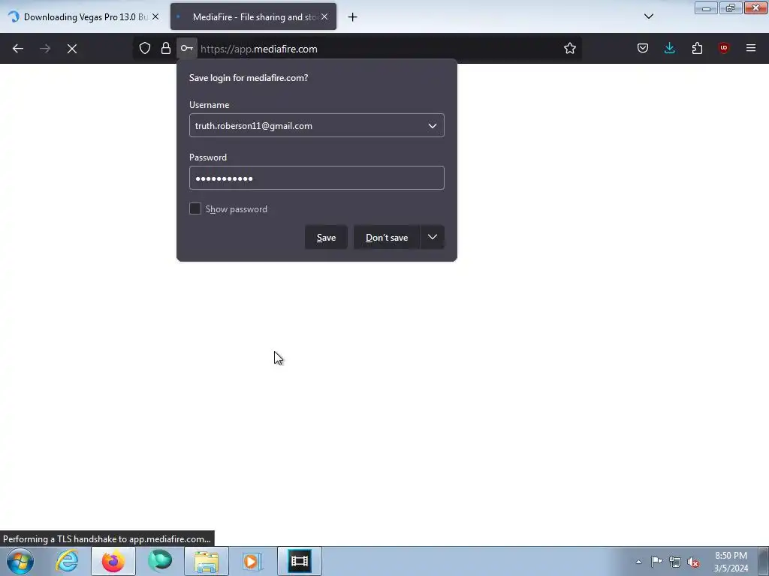
Task: Open the Windows Start menu orb
Action: click(x=20, y=561)
